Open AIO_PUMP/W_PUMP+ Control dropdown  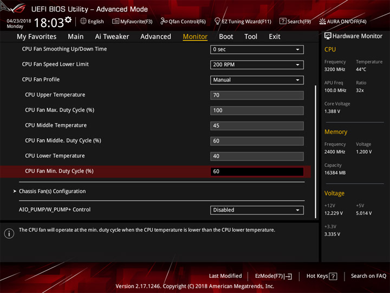257,210
